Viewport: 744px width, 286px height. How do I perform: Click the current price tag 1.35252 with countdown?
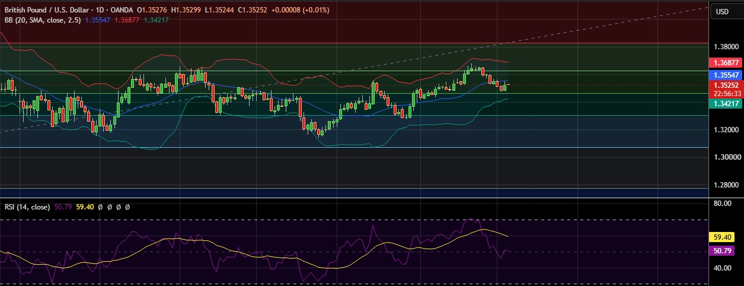pos(726,89)
